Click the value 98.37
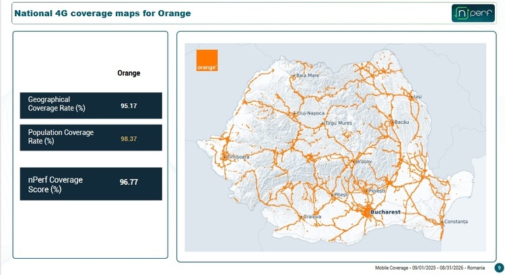 pos(129,139)
